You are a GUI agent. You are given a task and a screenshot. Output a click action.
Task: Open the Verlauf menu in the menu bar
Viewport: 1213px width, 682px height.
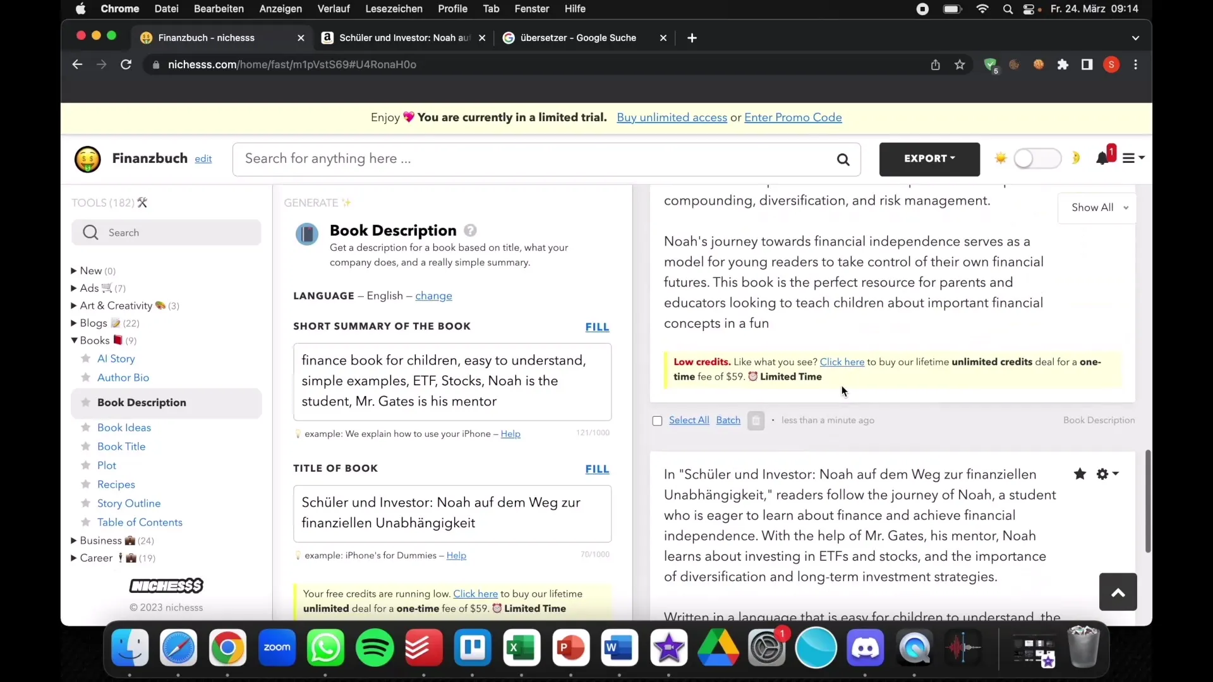click(334, 9)
